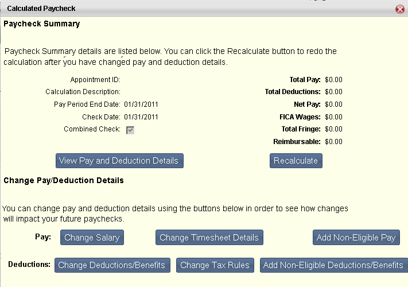Choose Add Non-Eligible Pay
408x287 pixels.
(356, 238)
